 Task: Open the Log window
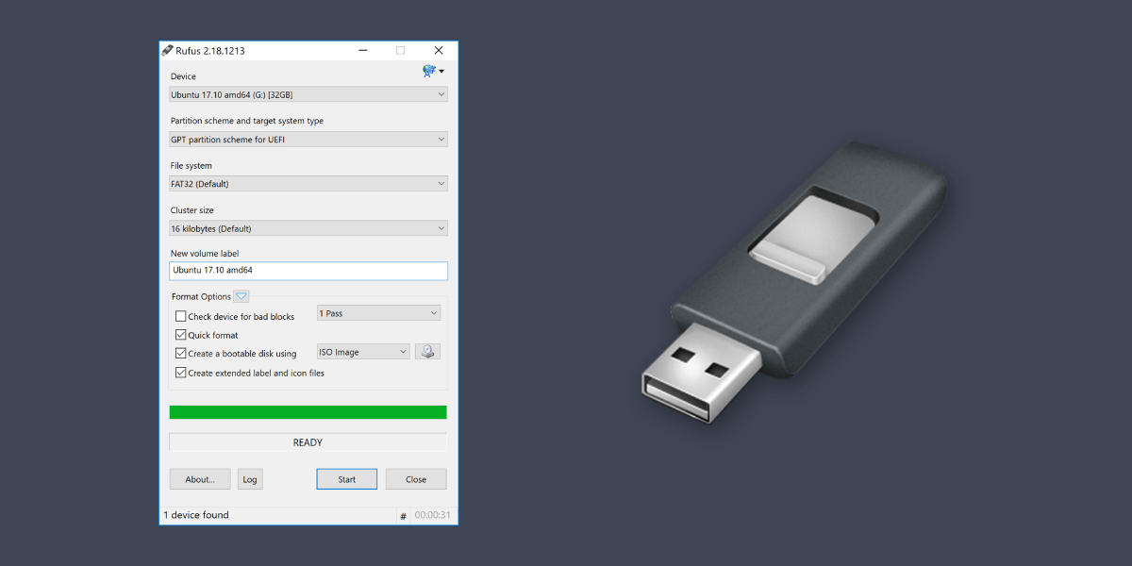click(250, 478)
